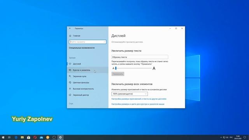The image size is (249, 140).
Task: Launch Opera browser from the taskbar
Action: point(35,137)
